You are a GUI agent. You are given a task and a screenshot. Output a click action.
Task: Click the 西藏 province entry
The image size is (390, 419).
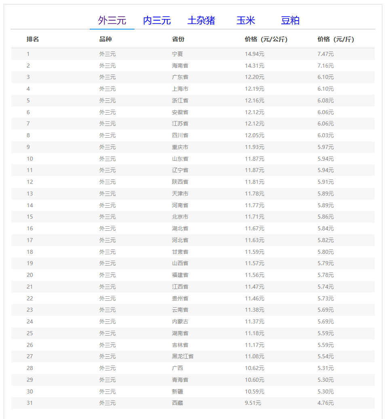pos(177,403)
